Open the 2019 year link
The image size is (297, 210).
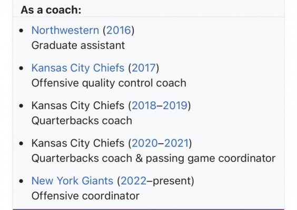tap(175, 106)
